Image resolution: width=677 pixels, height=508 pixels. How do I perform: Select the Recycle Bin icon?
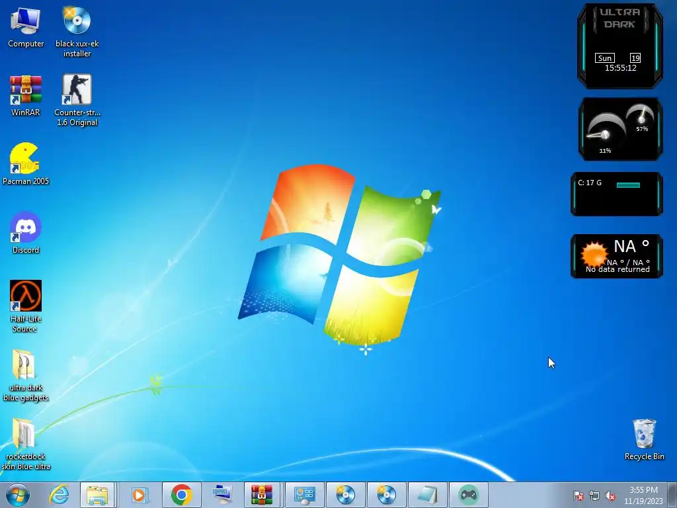tap(644, 439)
